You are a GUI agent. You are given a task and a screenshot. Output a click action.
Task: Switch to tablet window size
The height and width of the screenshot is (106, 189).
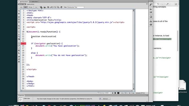[115, 93]
